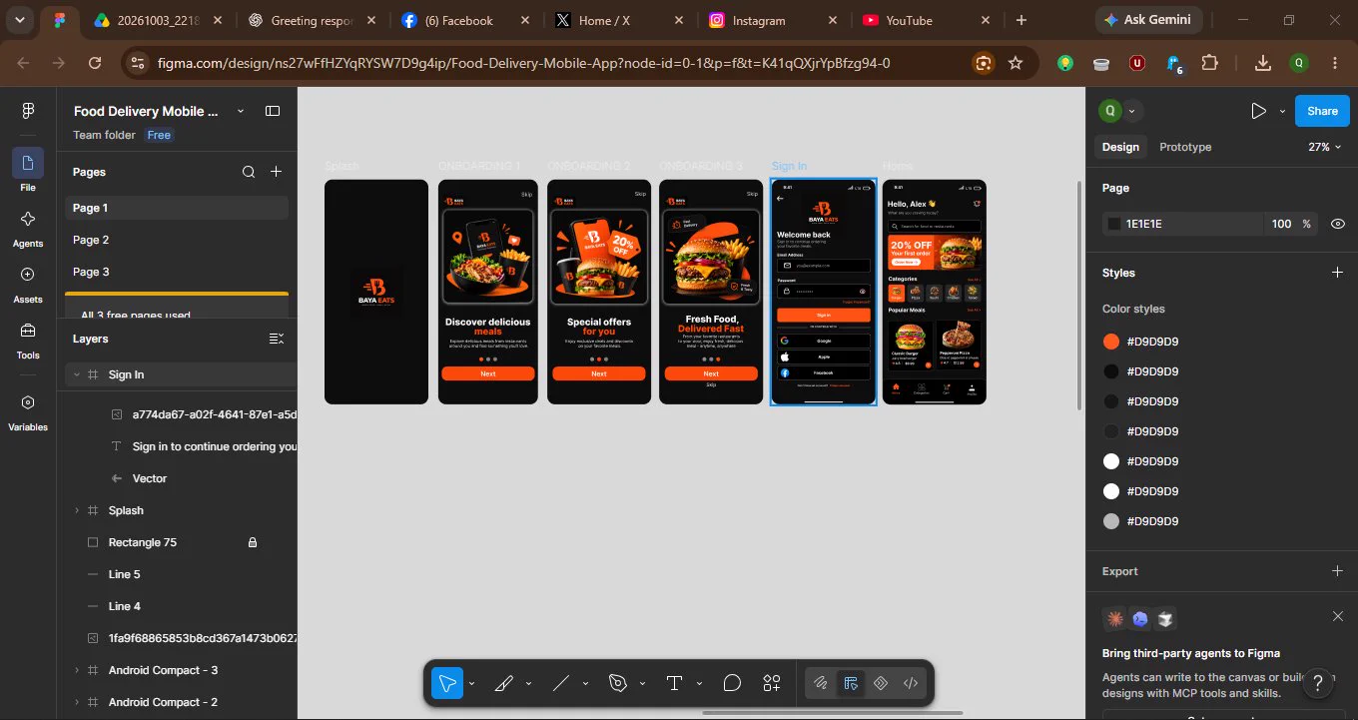This screenshot has height=720, width=1358.
Task: Open the Design tab in right panel
Action: click(1120, 147)
